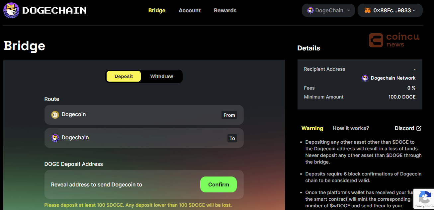Click the external link icon beside Discord
Viewport: 434px width, 210px height.
[419, 128]
